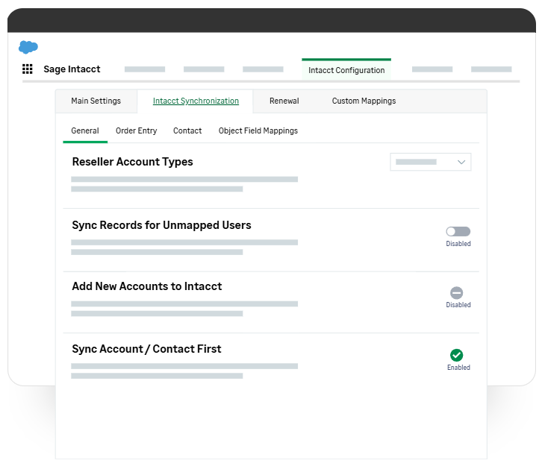Open the Custom Mappings tab
Screen dimensions: 542x472
(x=364, y=101)
